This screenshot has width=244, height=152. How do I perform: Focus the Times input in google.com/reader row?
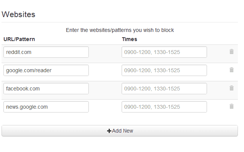[x=164, y=70]
